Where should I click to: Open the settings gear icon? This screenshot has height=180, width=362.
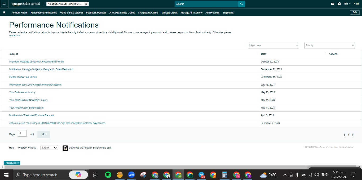tap(339, 4)
